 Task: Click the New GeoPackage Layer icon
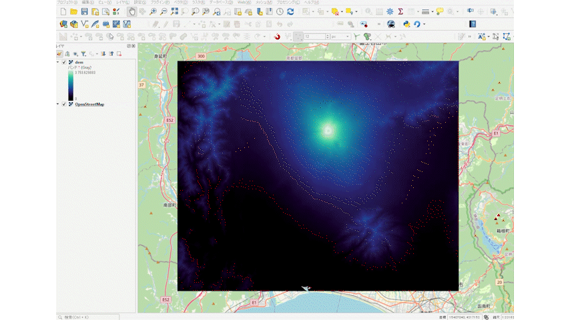tap(74, 24)
